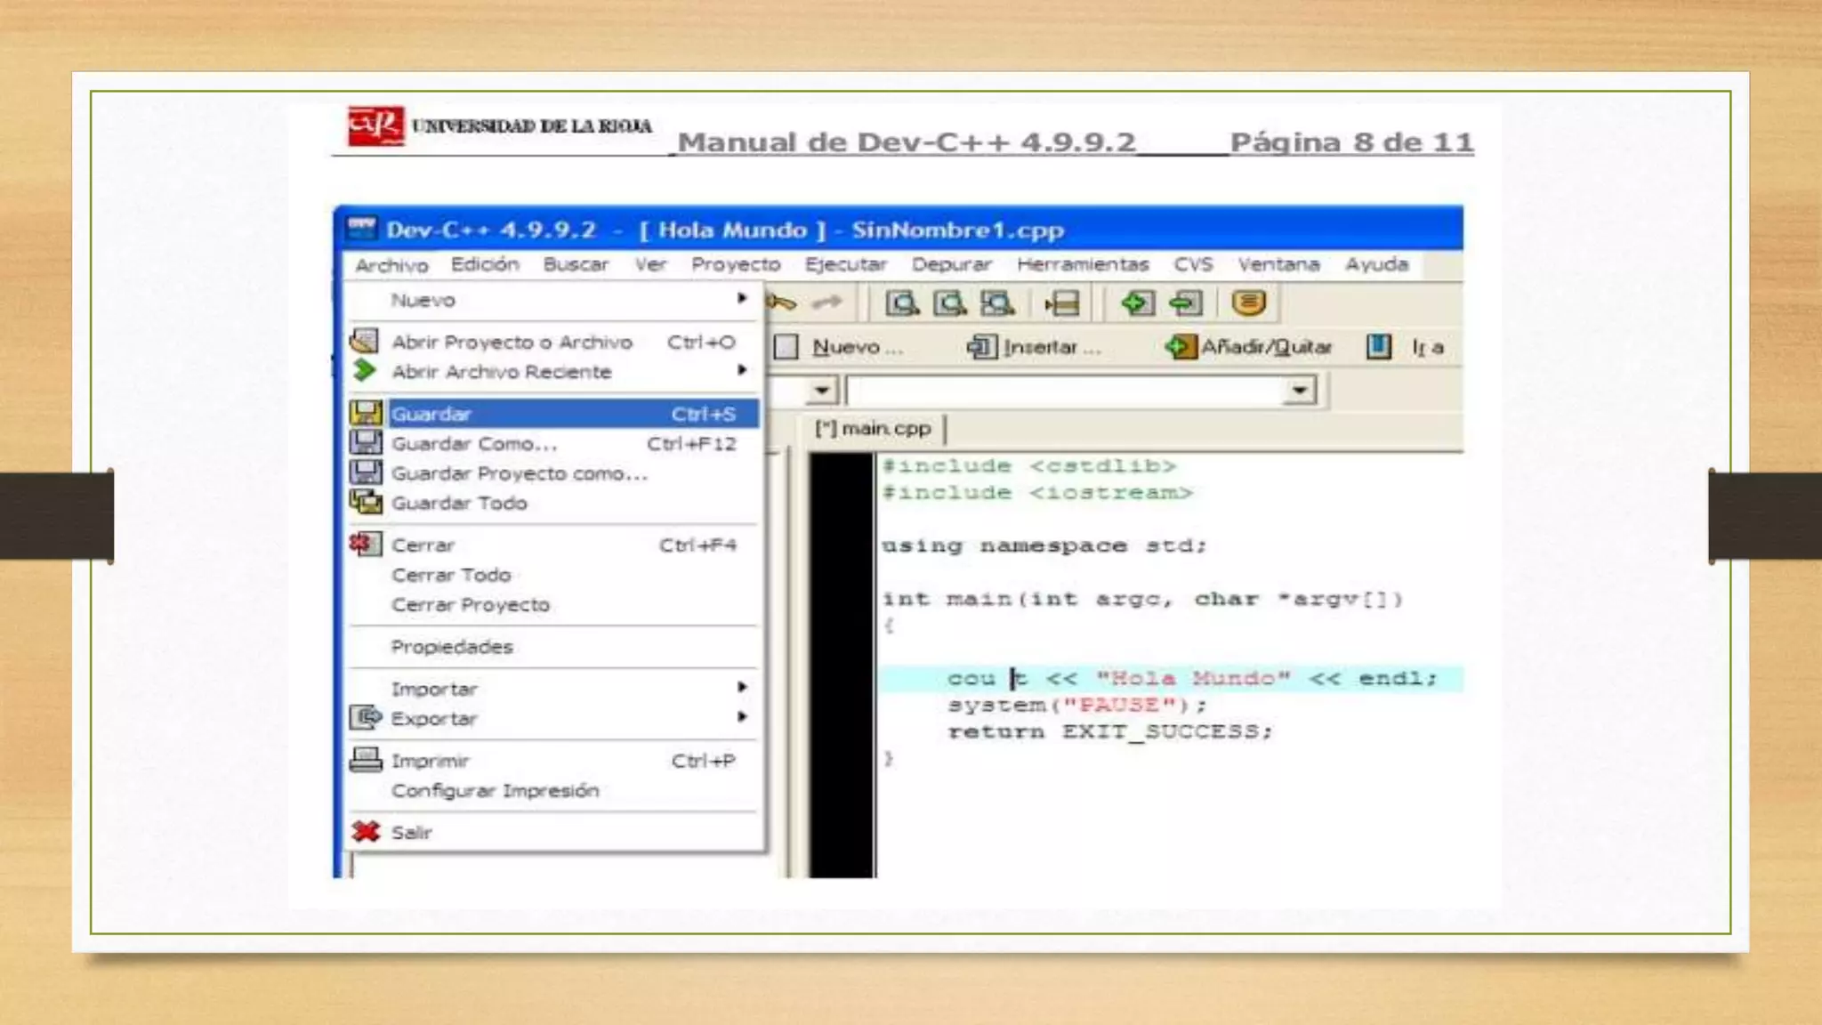
Task: Click the add to project green plus icon
Action: click(1137, 303)
